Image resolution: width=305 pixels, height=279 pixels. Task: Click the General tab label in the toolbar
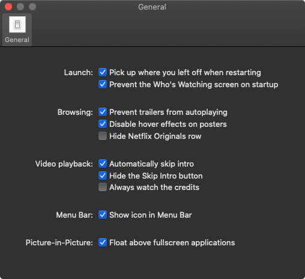(17, 40)
